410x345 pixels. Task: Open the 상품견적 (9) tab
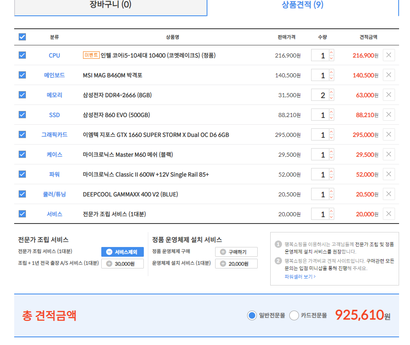[303, 5]
